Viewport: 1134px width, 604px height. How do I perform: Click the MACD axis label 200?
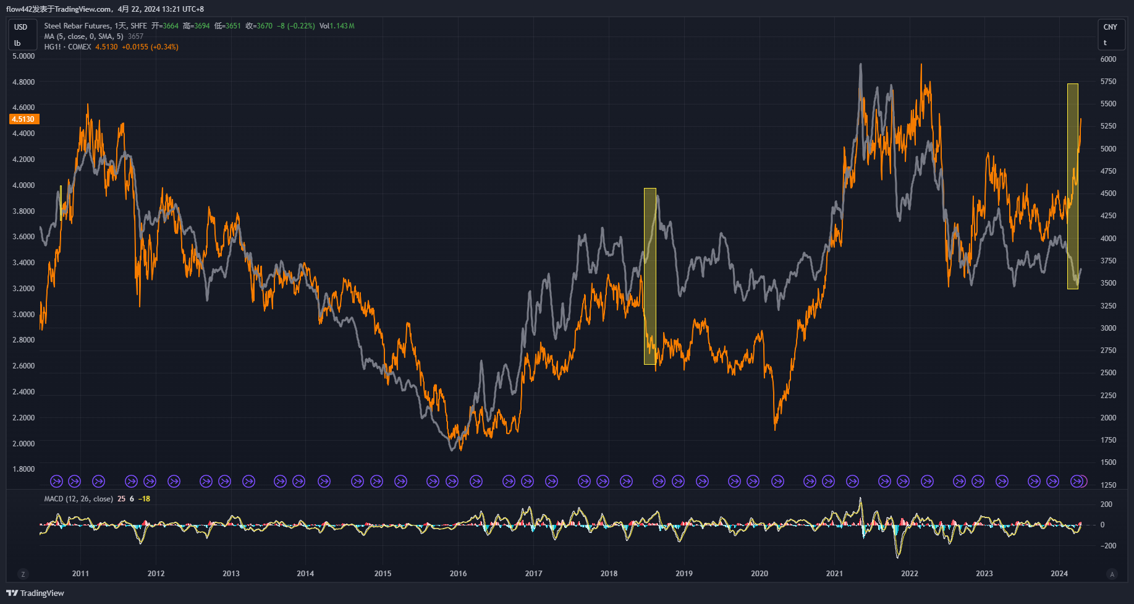pos(1106,504)
